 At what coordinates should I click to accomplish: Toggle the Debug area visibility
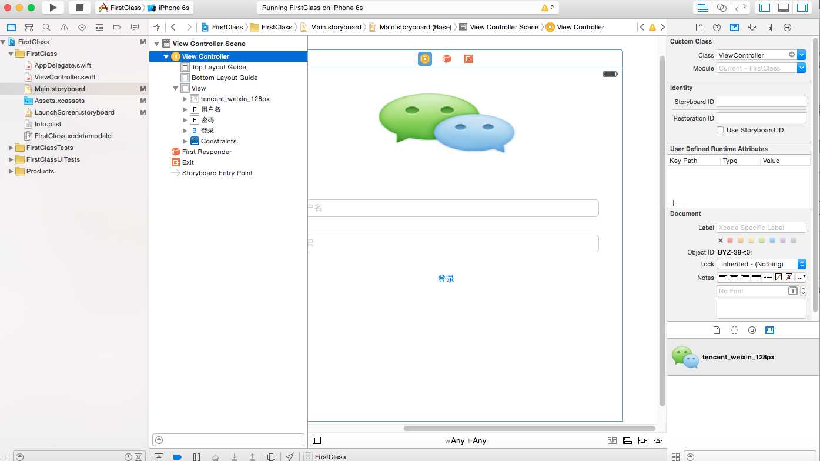point(784,8)
